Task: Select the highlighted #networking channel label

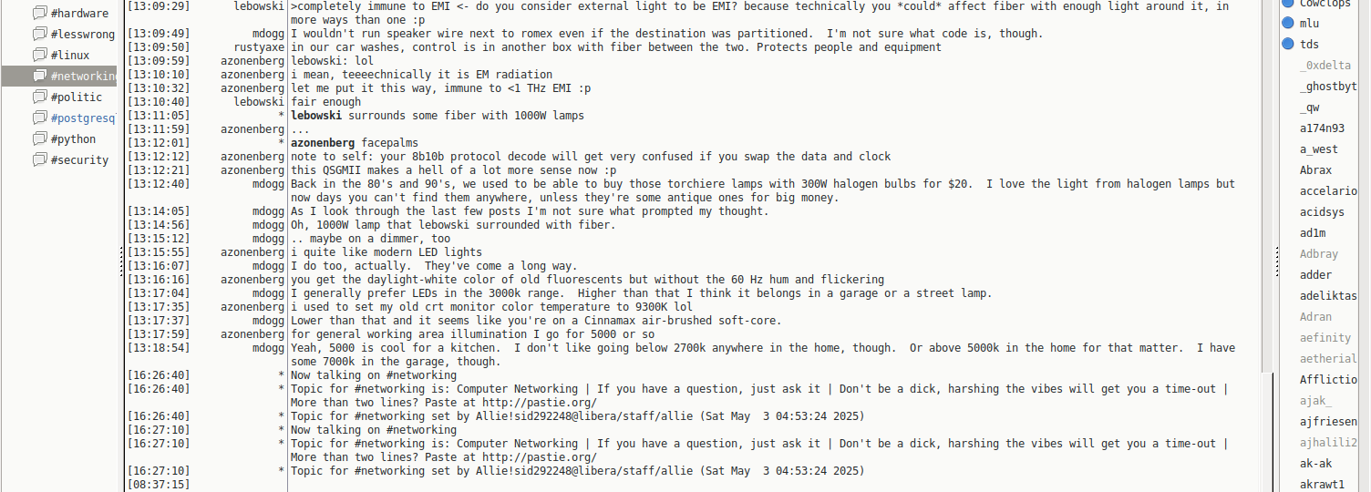Action: [83, 76]
